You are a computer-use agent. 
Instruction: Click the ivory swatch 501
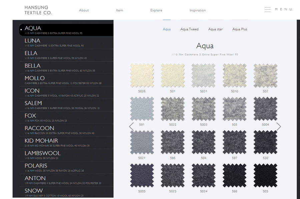(173, 76)
